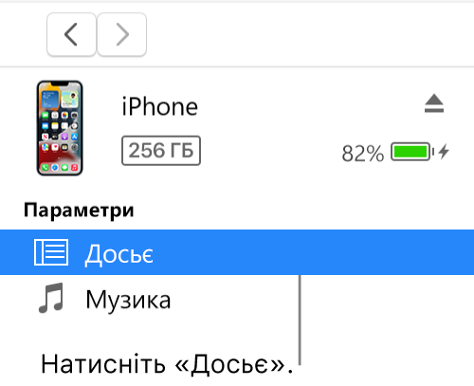The width and height of the screenshot is (474, 386).
Task: Open the Досьє sidebar item
Action: 119,253
